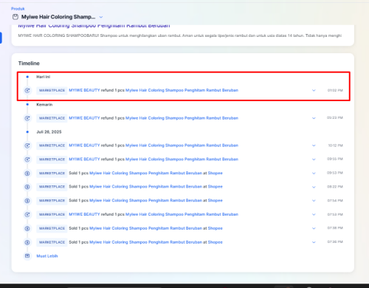
Task: Click Shopee link in 07:54 PM row
Action: 215,201
